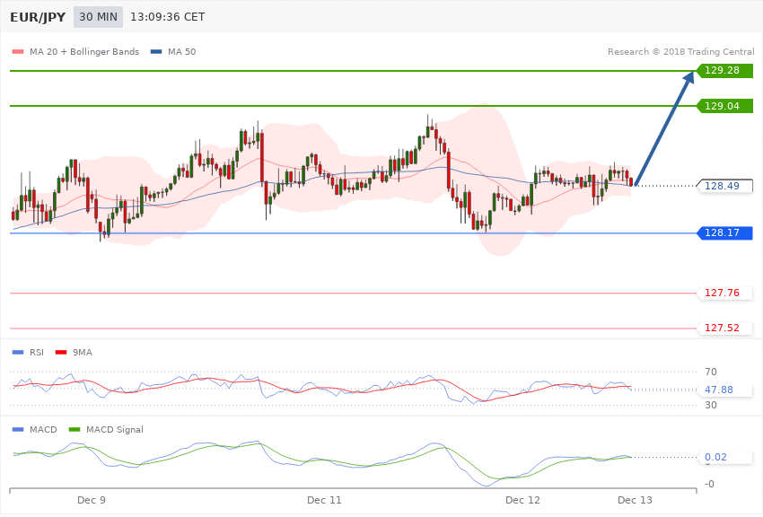Select the 129.04 resistance price tag
Screen dimensions: 763x517
pyautogui.click(x=725, y=106)
